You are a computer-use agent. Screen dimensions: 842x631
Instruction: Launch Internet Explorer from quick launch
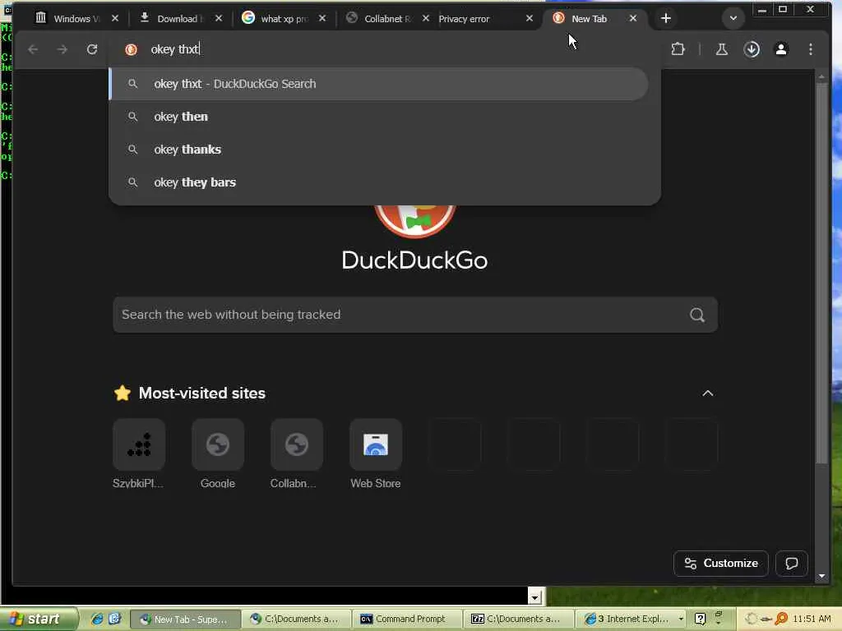tap(97, 619)
